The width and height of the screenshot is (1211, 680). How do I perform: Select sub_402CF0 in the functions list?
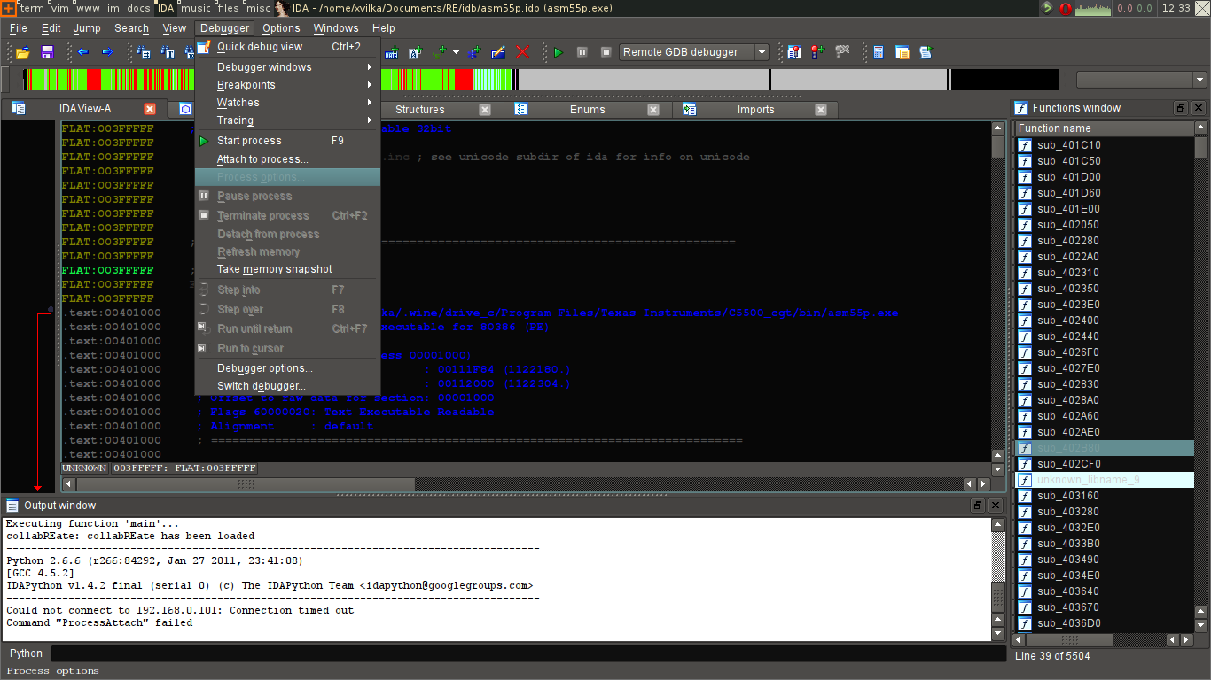point(1105,464)
